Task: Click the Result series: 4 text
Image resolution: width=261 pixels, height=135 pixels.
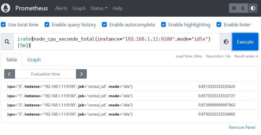Action: click(246, 56)
